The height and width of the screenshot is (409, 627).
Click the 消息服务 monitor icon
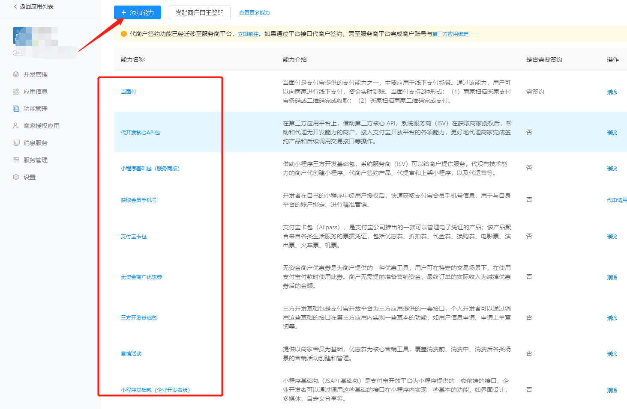click(x=16, y=143)
